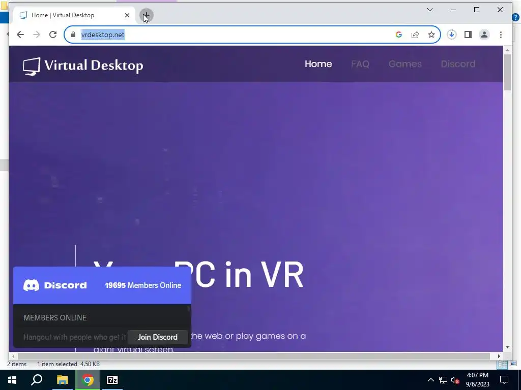This screenshot has width=521, height=390.
Task: Go back with the browser back arrow
Action: [20, 35]
